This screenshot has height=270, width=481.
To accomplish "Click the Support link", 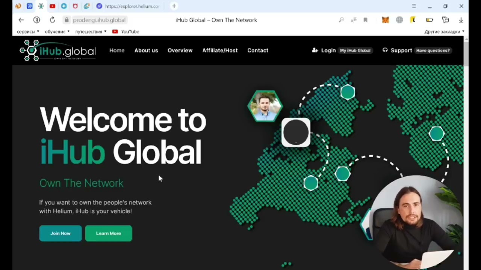I will click(397, 50).
